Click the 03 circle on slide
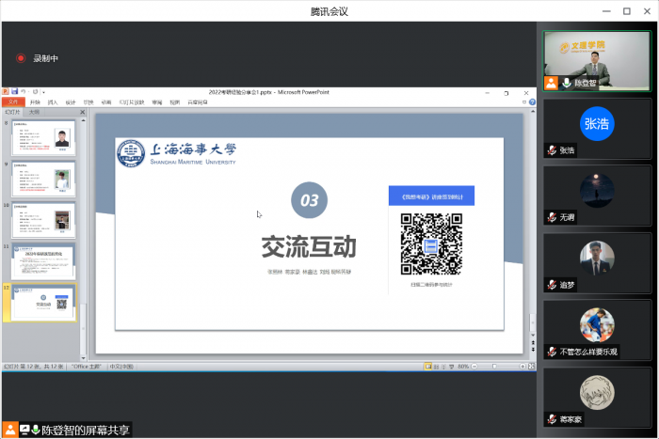 coord(310,200)
